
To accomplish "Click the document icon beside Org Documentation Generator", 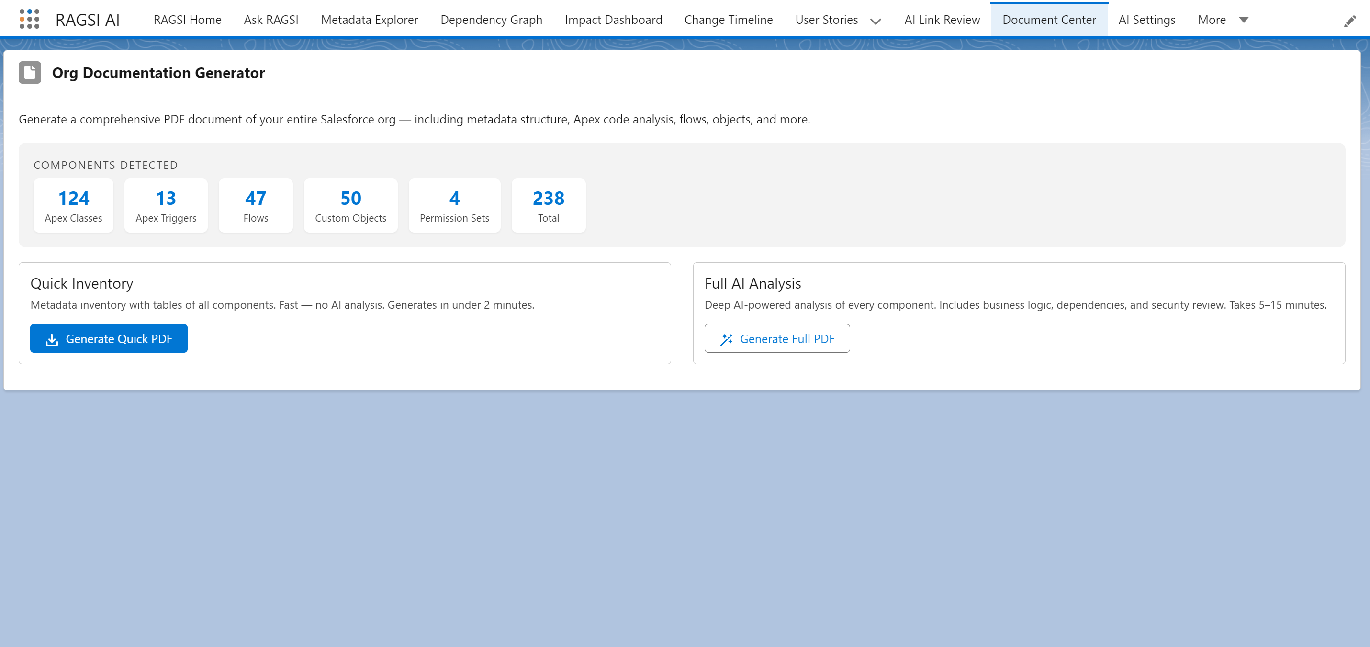I will point(30,73).
